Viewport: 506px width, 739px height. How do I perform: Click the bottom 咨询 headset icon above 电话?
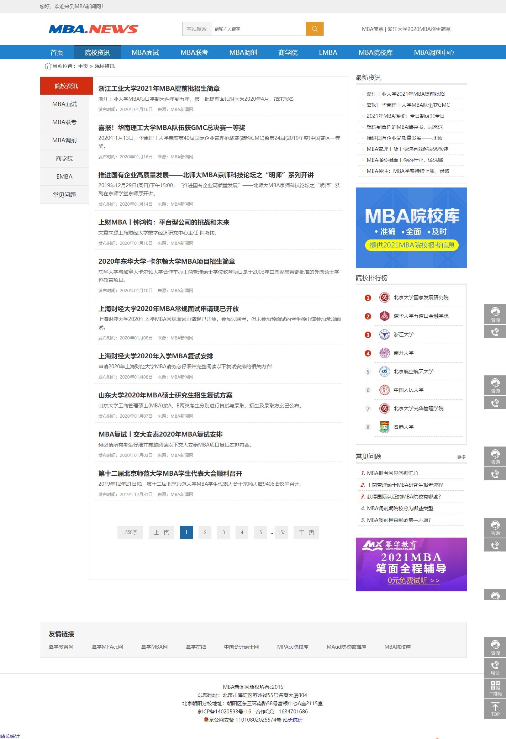pyautogui.click(x=495, y=647)
